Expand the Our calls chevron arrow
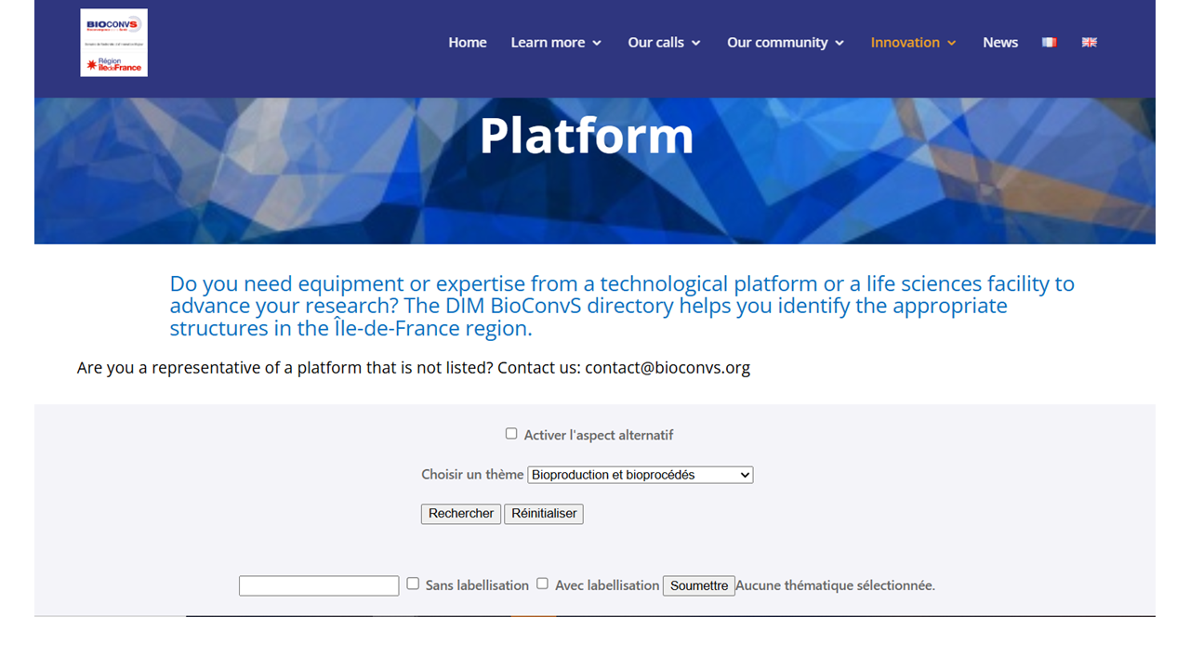This screenshot has height=669, width=1190. (x=695, y=44)
